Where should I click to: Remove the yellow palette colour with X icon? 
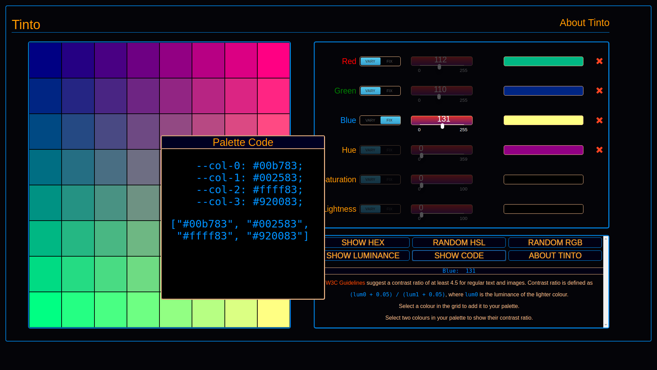pyautogui.click(x=599, y=120)
